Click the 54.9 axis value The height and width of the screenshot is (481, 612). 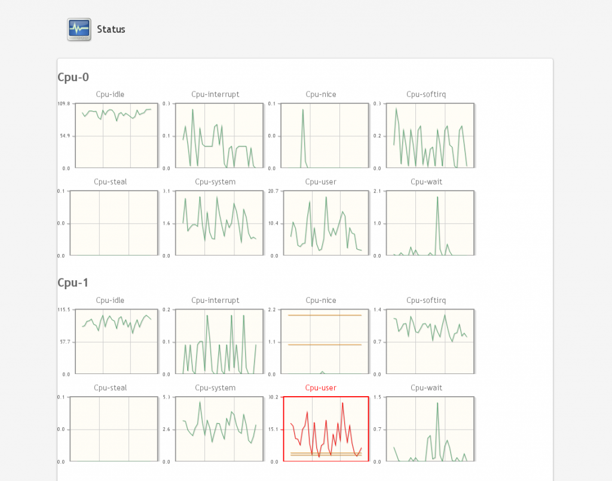(65, 136)
